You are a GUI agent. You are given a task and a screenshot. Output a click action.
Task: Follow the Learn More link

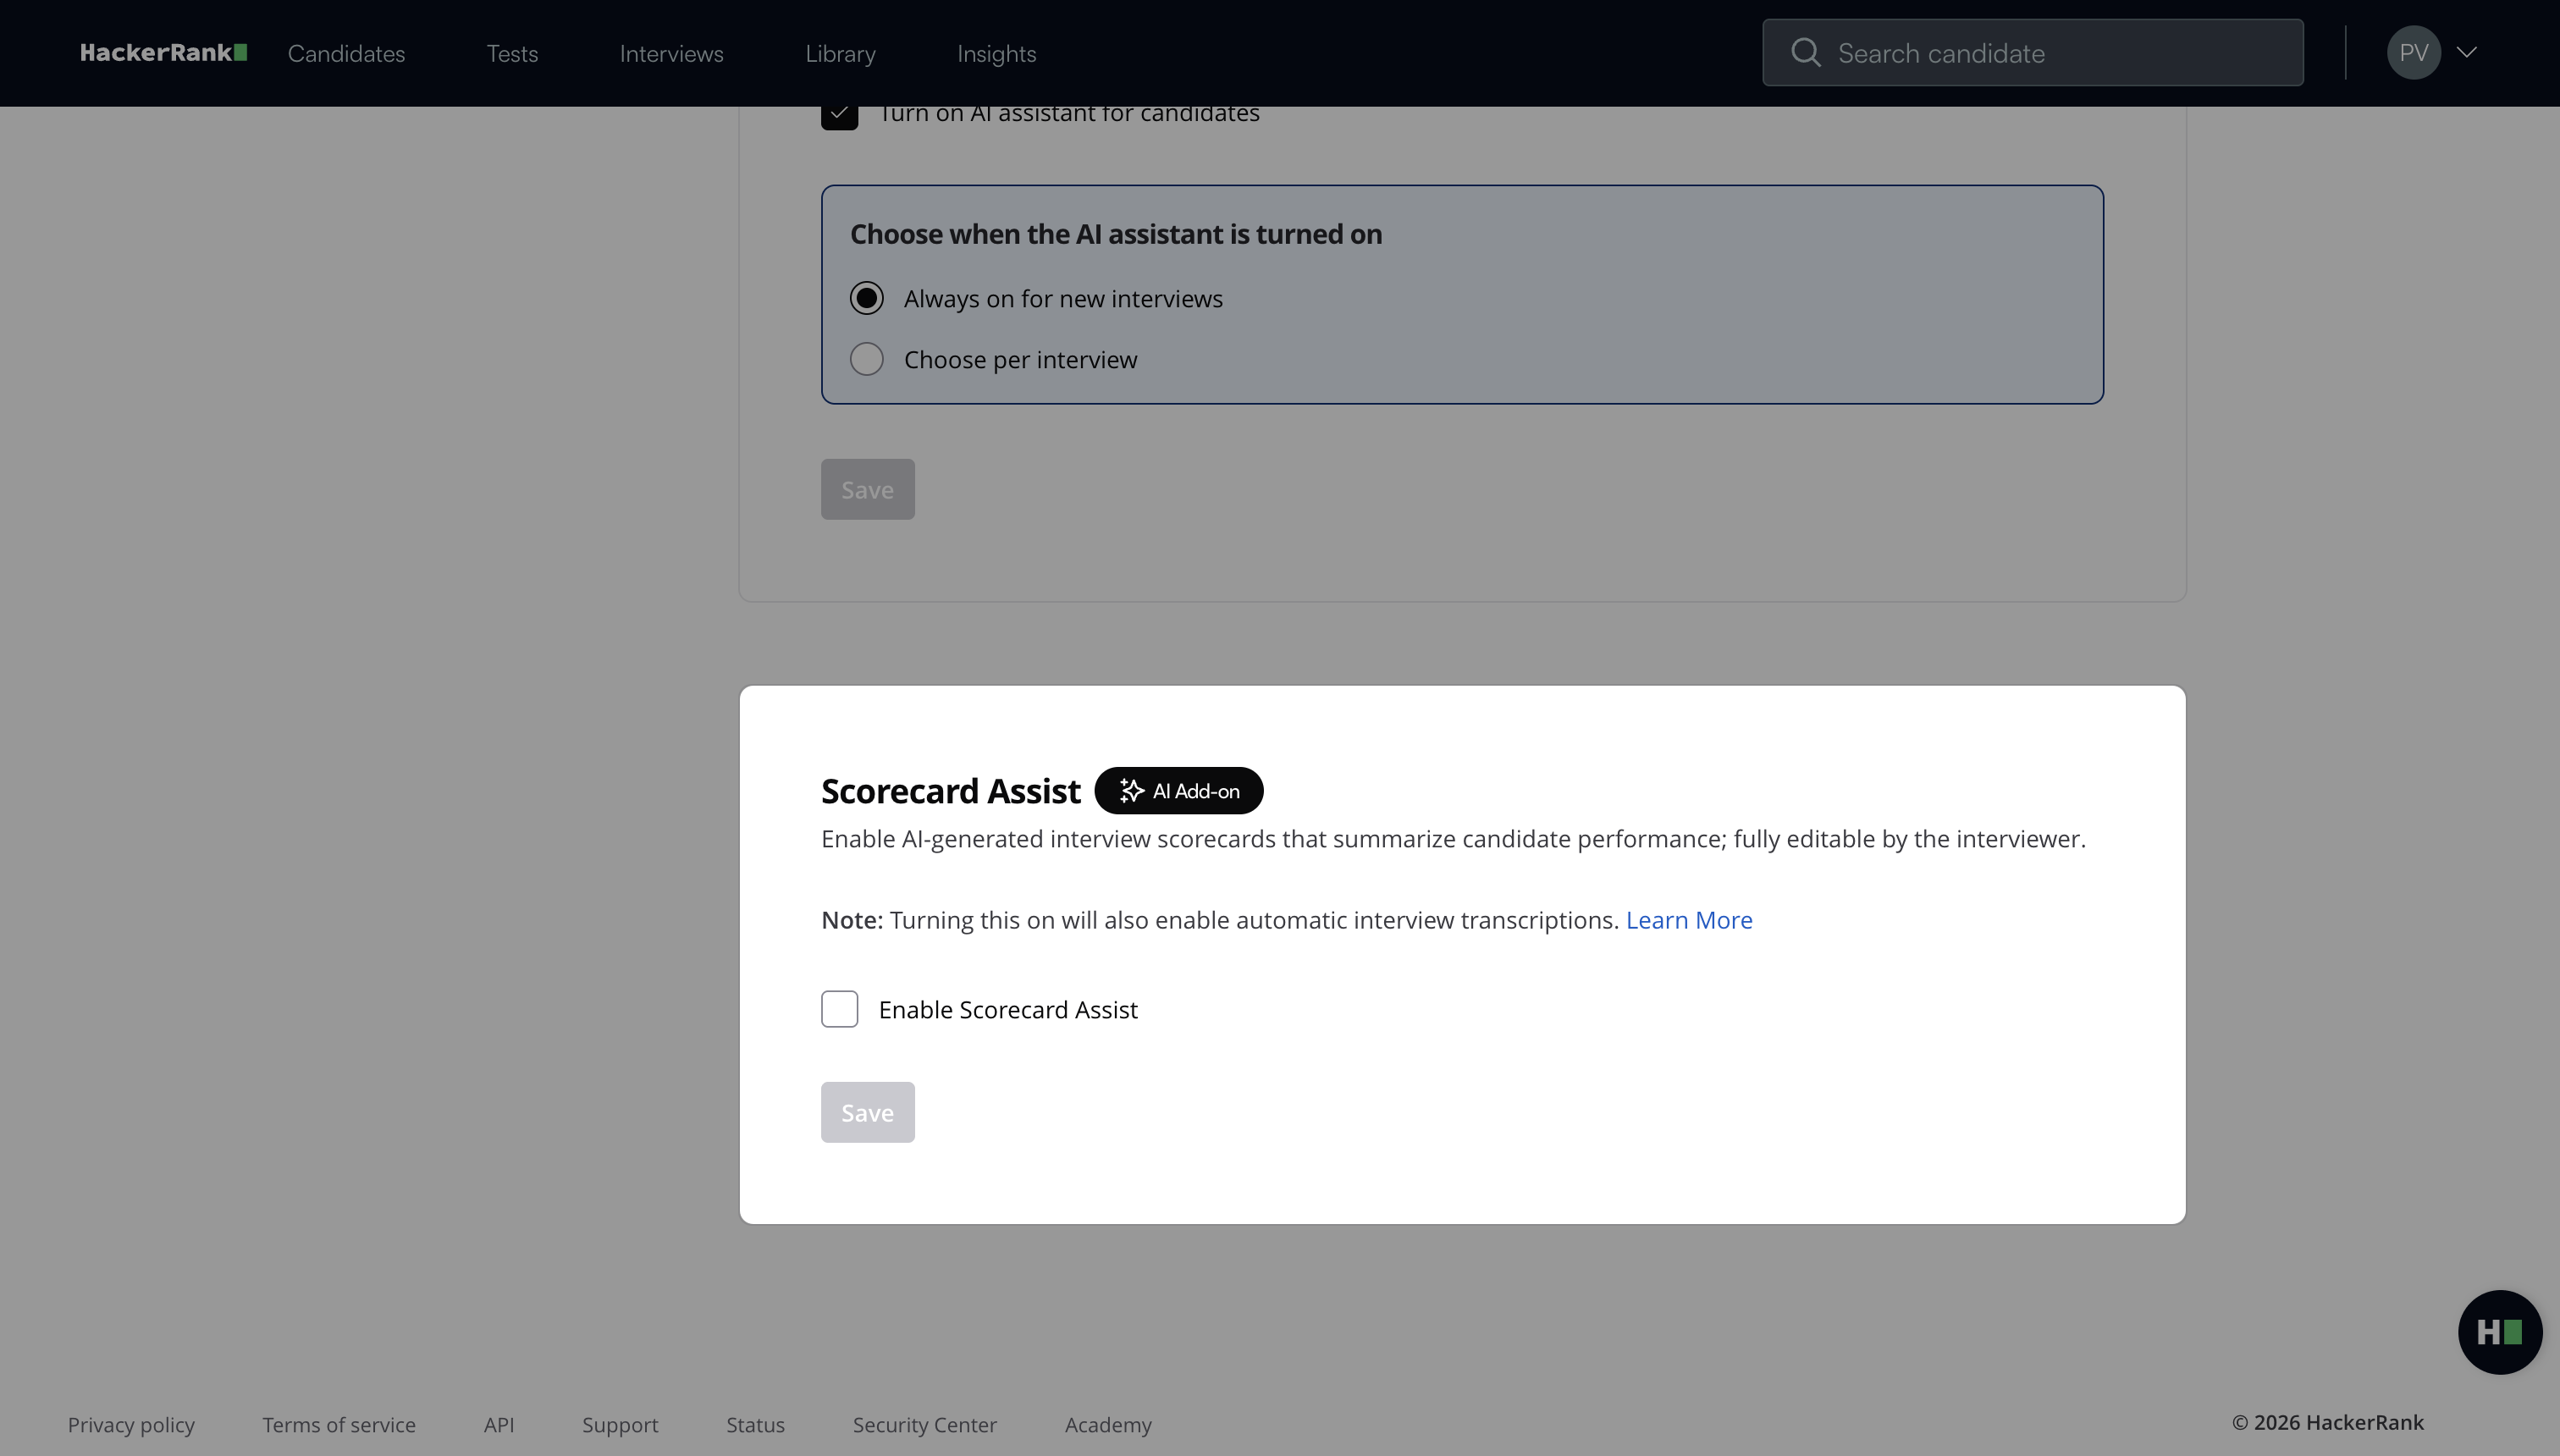pyautogui.click(x=1689, y=920)
